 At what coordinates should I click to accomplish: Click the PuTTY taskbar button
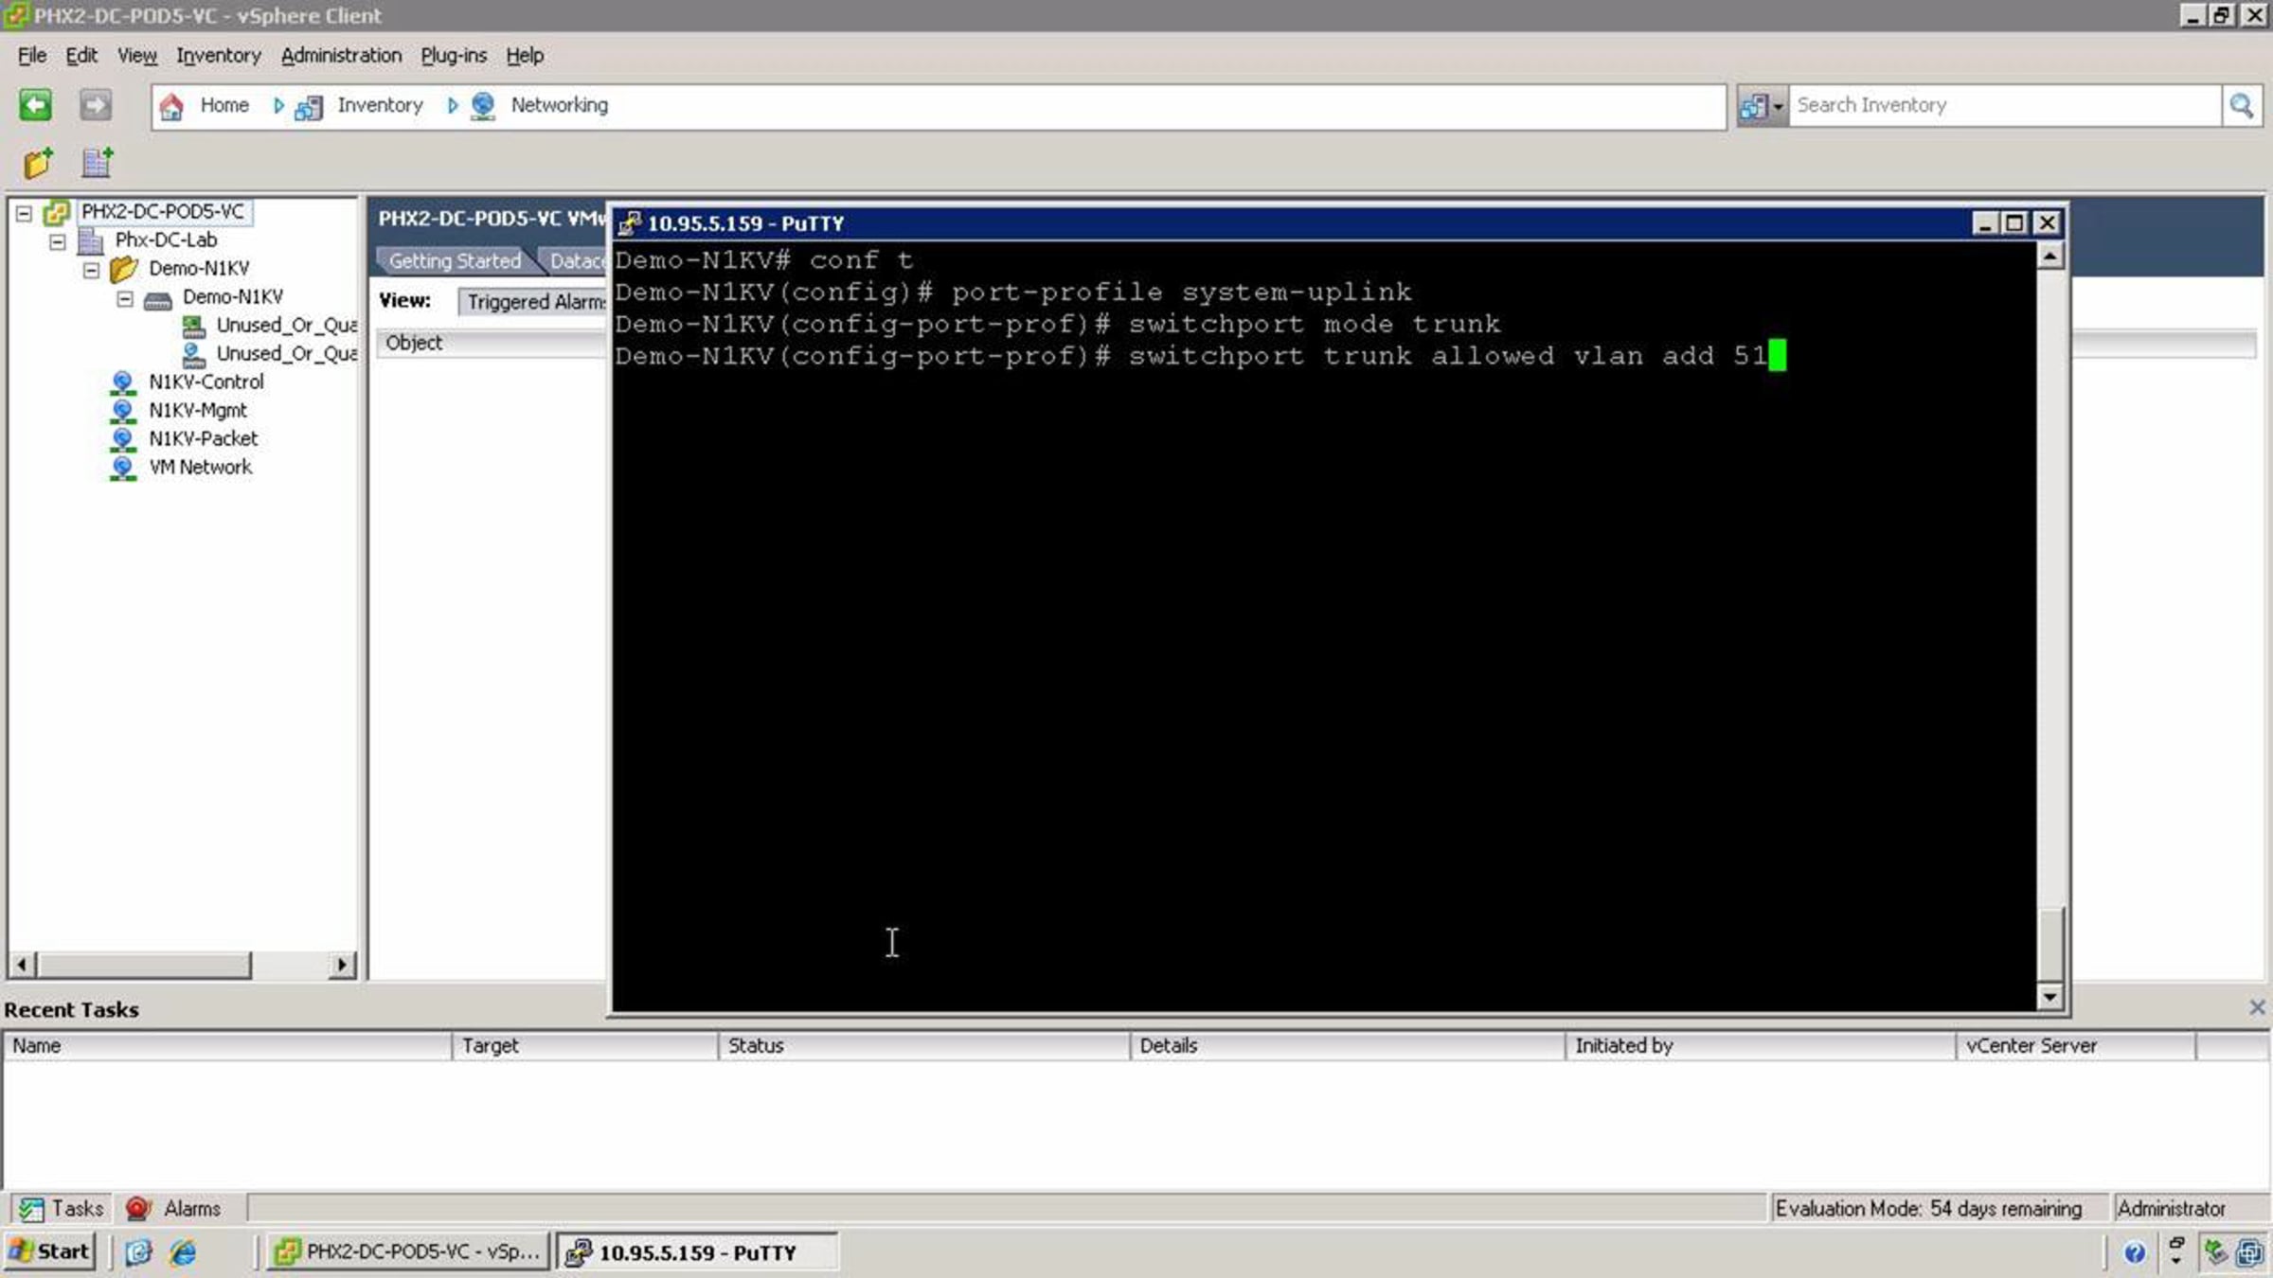(x=697, y=1251)
